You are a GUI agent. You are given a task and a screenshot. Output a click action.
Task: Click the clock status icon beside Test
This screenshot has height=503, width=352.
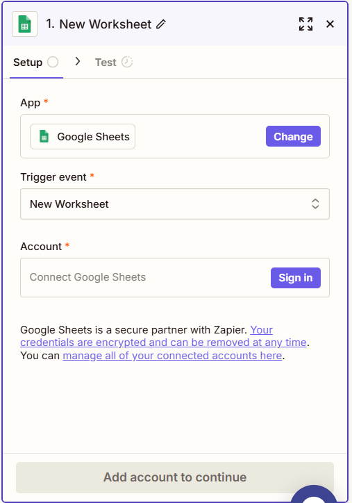pyautogui.click(x=127, y=62)
